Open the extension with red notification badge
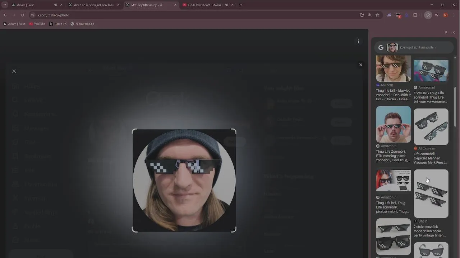This screenshot has height=258, width=460. (398, 15)
